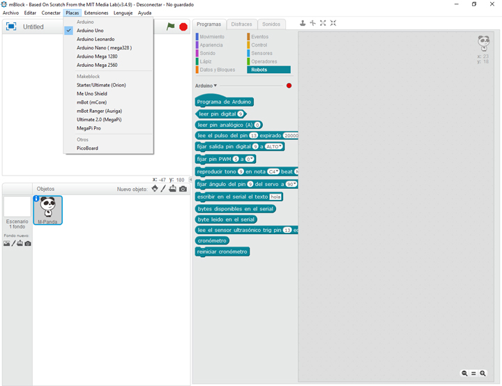Paint a new sprite with brush icon
The height and width of the screenshot is (386, 502).
point(163,189)
